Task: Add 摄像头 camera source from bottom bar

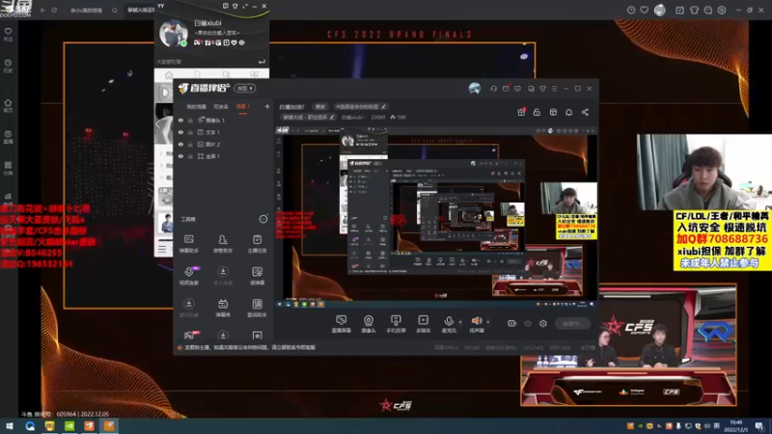Action: coord(369,324)
